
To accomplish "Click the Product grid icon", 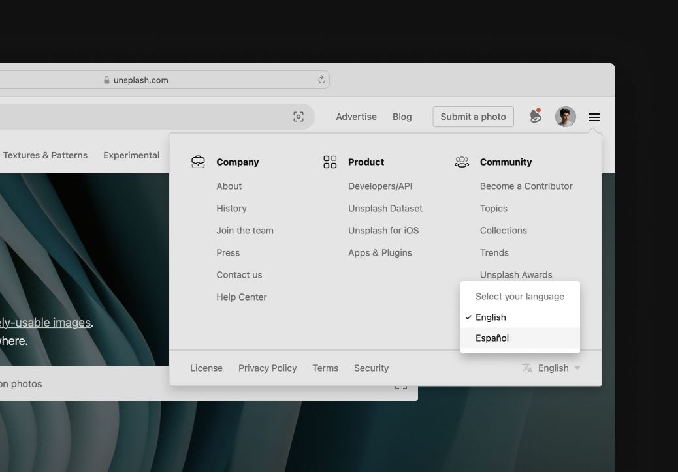I will click(330, 162).
